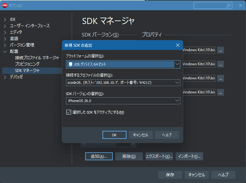This screenshot has height=183, width=246.
Task: Expand the ユーザー インターフェース node
Action: click(5, 26)
